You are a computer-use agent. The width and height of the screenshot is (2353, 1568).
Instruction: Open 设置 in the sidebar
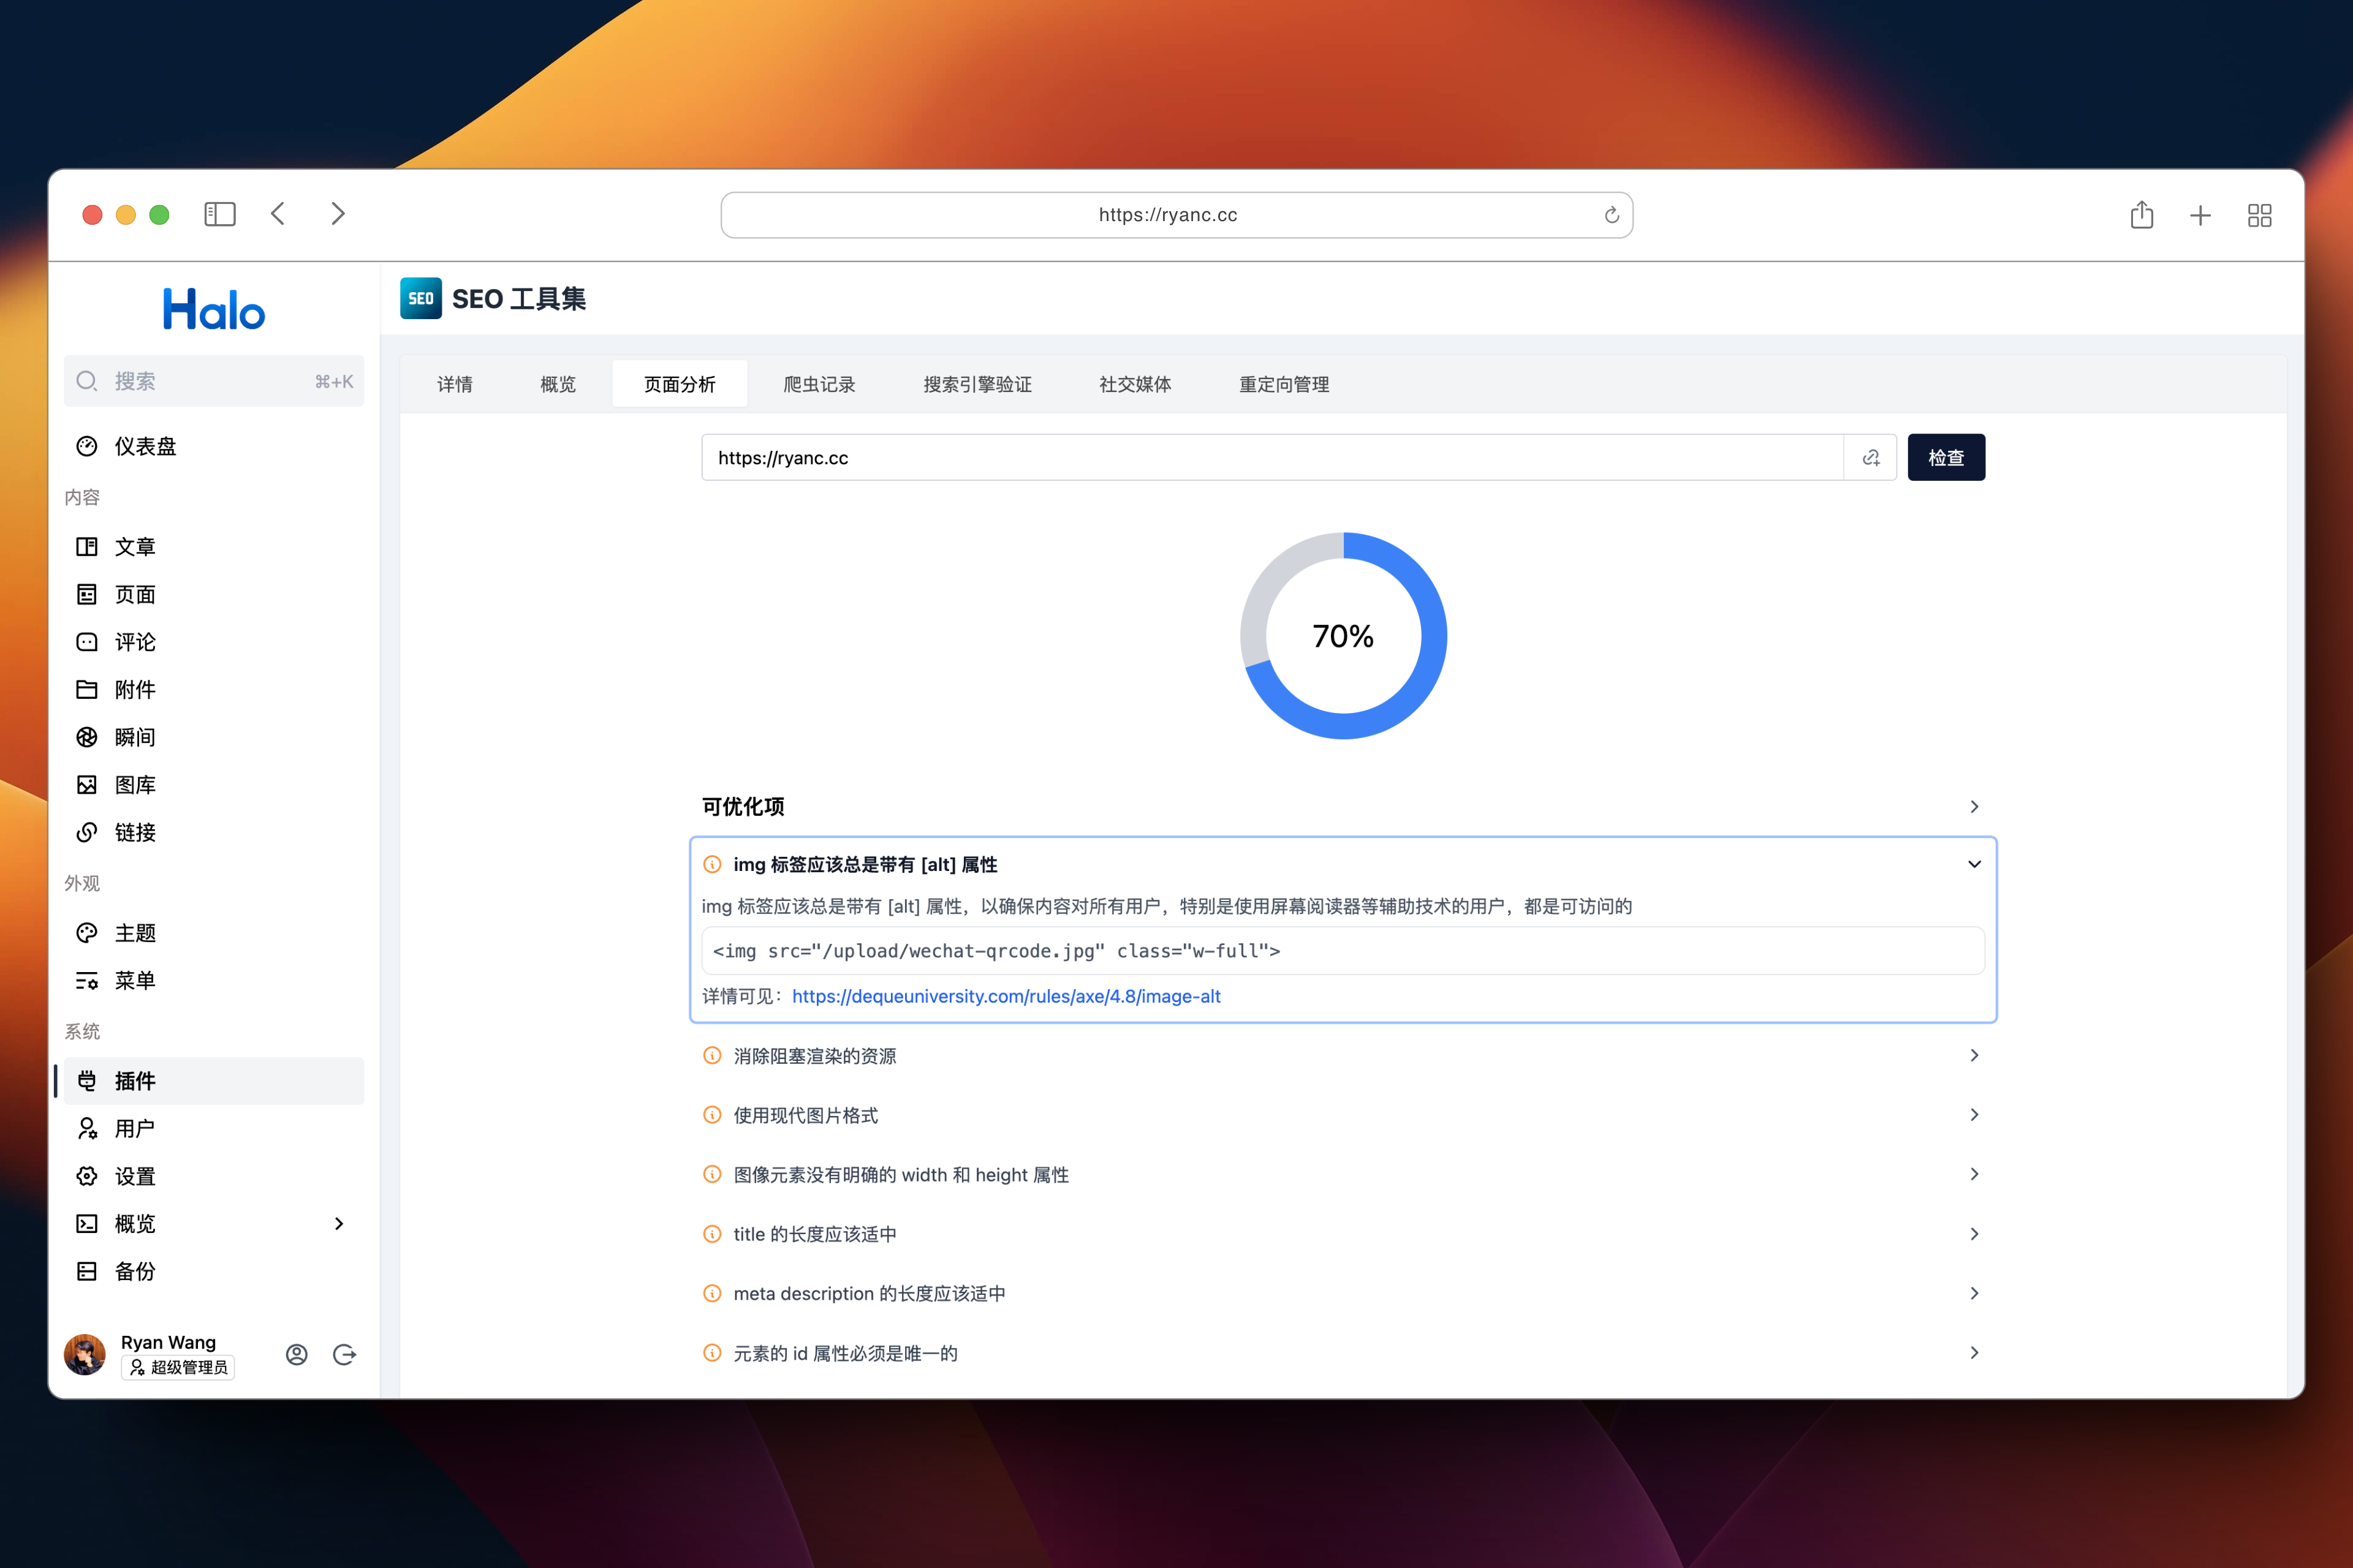point(214,1176)
